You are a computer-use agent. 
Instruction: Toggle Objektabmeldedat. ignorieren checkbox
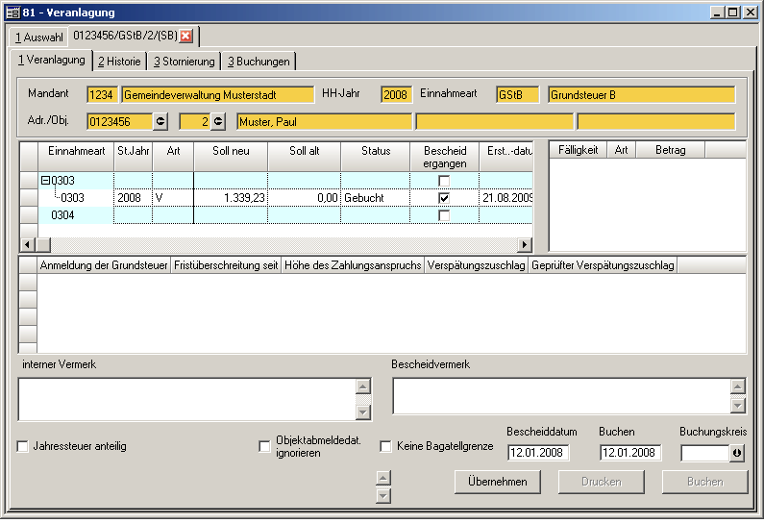pos(264,446)
